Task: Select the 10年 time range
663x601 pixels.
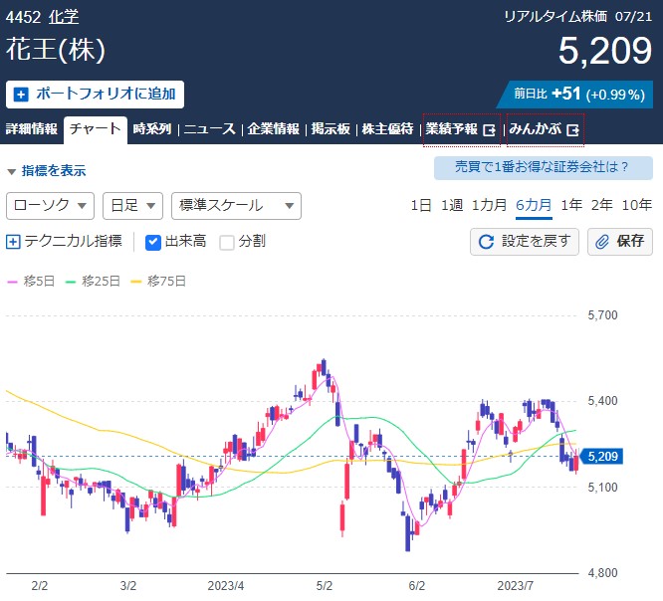Action: [x=637, y=205]
